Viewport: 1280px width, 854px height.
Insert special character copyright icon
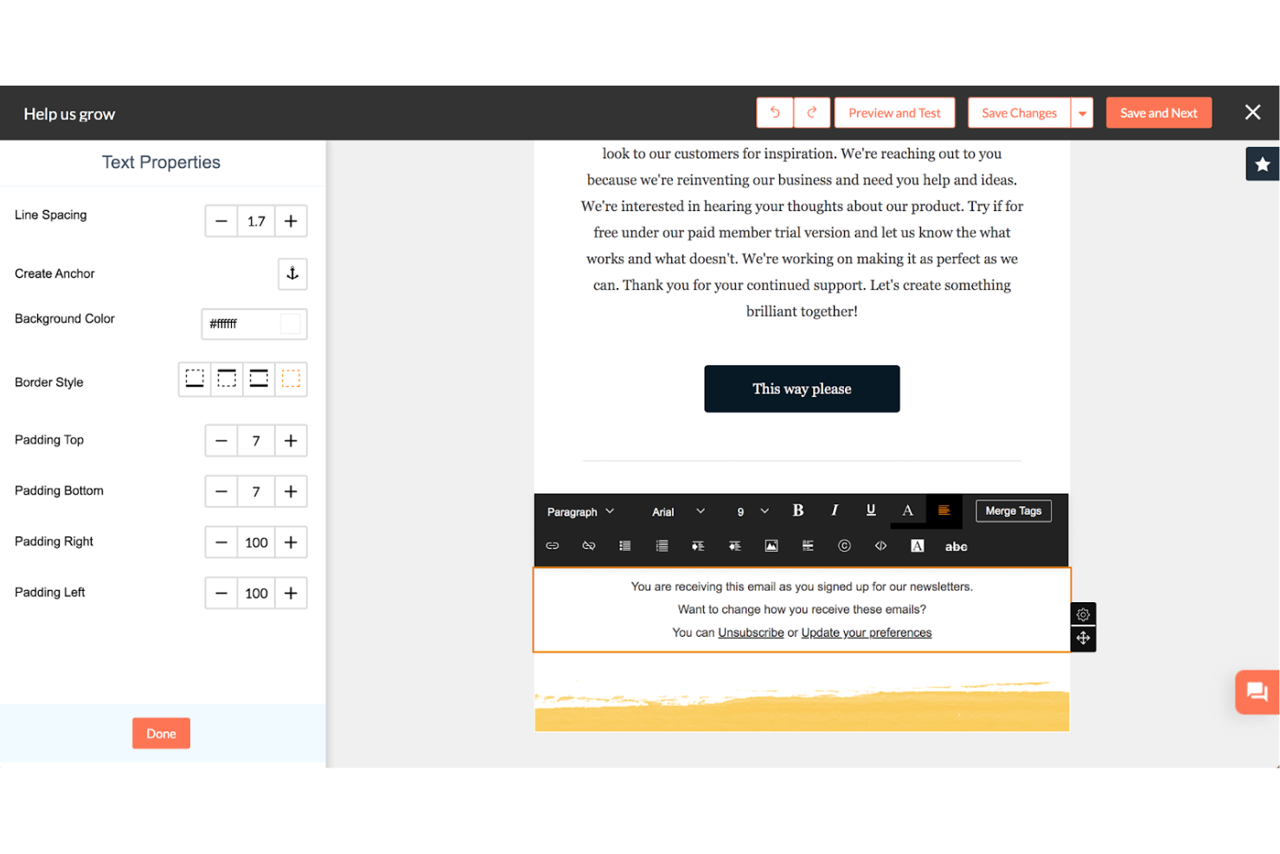coord(844,546)
